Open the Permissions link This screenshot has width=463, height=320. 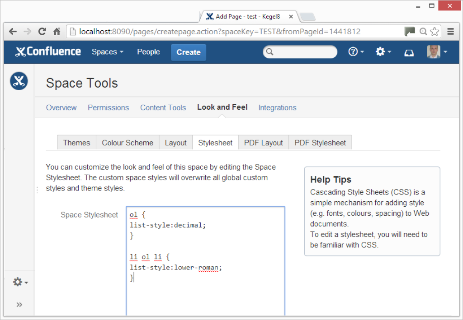[108, 107]
